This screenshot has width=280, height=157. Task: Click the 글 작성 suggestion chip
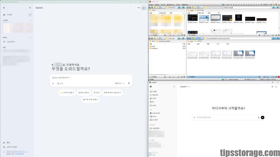(x=96, y=92)
